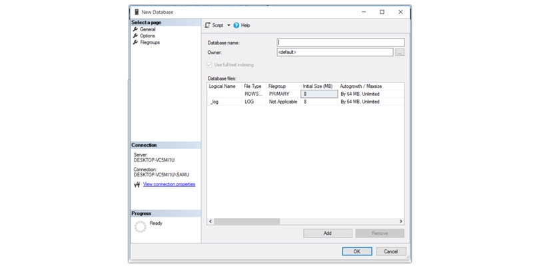533x266 pixels.
Task: Maximize the New Database window
Action: click(x=382, y=12)
